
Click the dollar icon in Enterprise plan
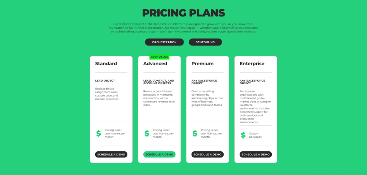[243, 135]
